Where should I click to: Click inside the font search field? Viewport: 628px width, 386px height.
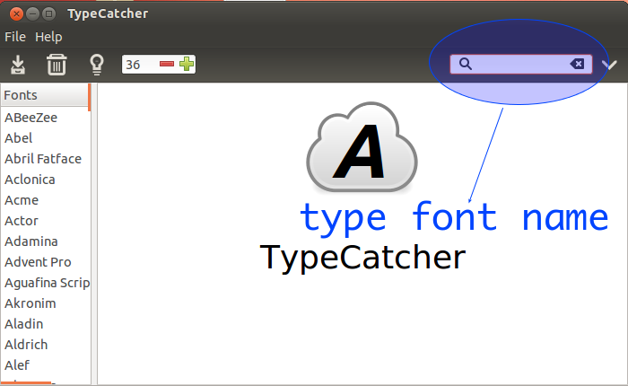520,64
